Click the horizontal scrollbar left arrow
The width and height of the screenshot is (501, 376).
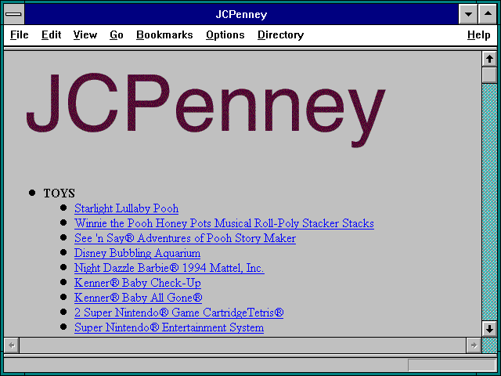[x=12, y=345]
